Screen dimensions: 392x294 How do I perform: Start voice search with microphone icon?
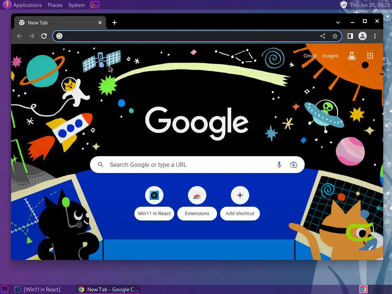pyautogui.click(x=279, y=165)
